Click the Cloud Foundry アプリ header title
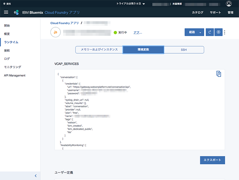This screenshot has width=239, height=180. pyautogui.click(x=62, y=12)
